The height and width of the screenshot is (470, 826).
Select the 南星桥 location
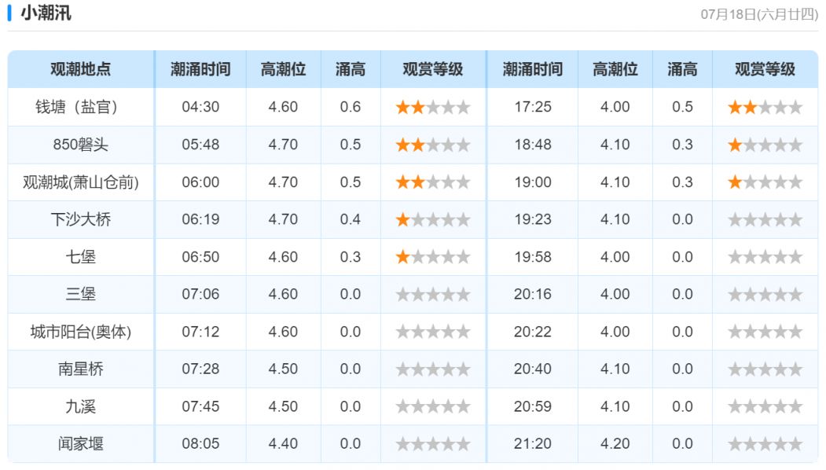81,369
